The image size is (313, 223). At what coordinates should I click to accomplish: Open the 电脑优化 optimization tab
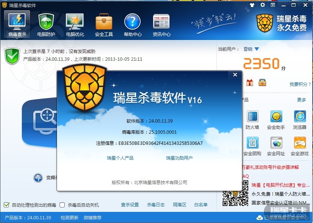click(x=75, y=24)
